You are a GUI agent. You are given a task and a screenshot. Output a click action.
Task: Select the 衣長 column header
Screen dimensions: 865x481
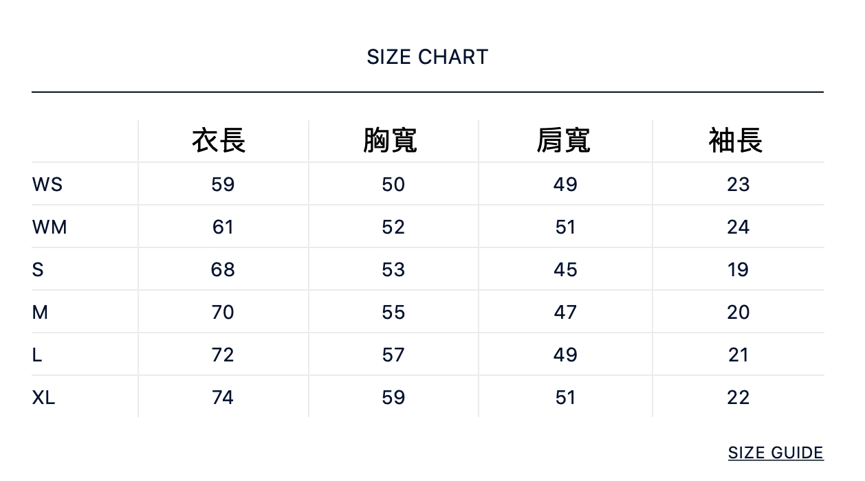click(219, 141)
